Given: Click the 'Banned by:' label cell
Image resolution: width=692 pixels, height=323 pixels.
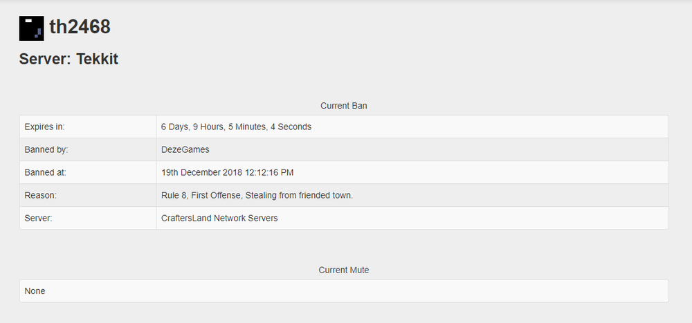Looking at the screenshot, I should click(x=46, y=149).
